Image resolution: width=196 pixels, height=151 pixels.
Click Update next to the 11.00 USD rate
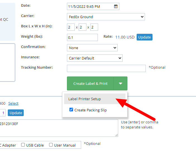144,37
